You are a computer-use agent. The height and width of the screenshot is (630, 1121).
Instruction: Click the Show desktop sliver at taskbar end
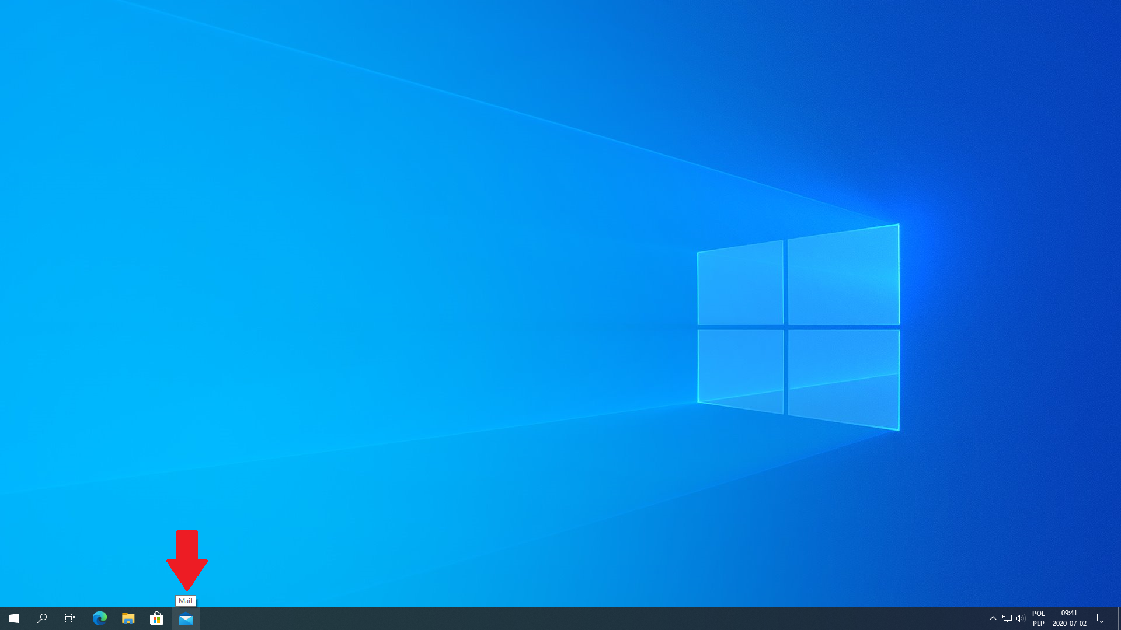[1119, 618]
